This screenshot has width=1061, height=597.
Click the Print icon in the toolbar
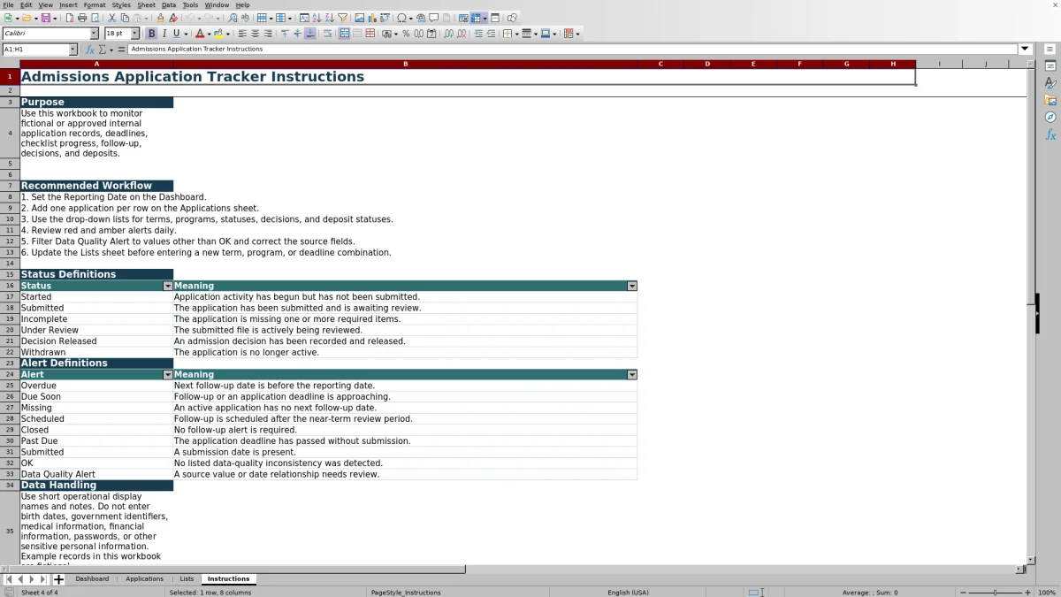point(82,18)
